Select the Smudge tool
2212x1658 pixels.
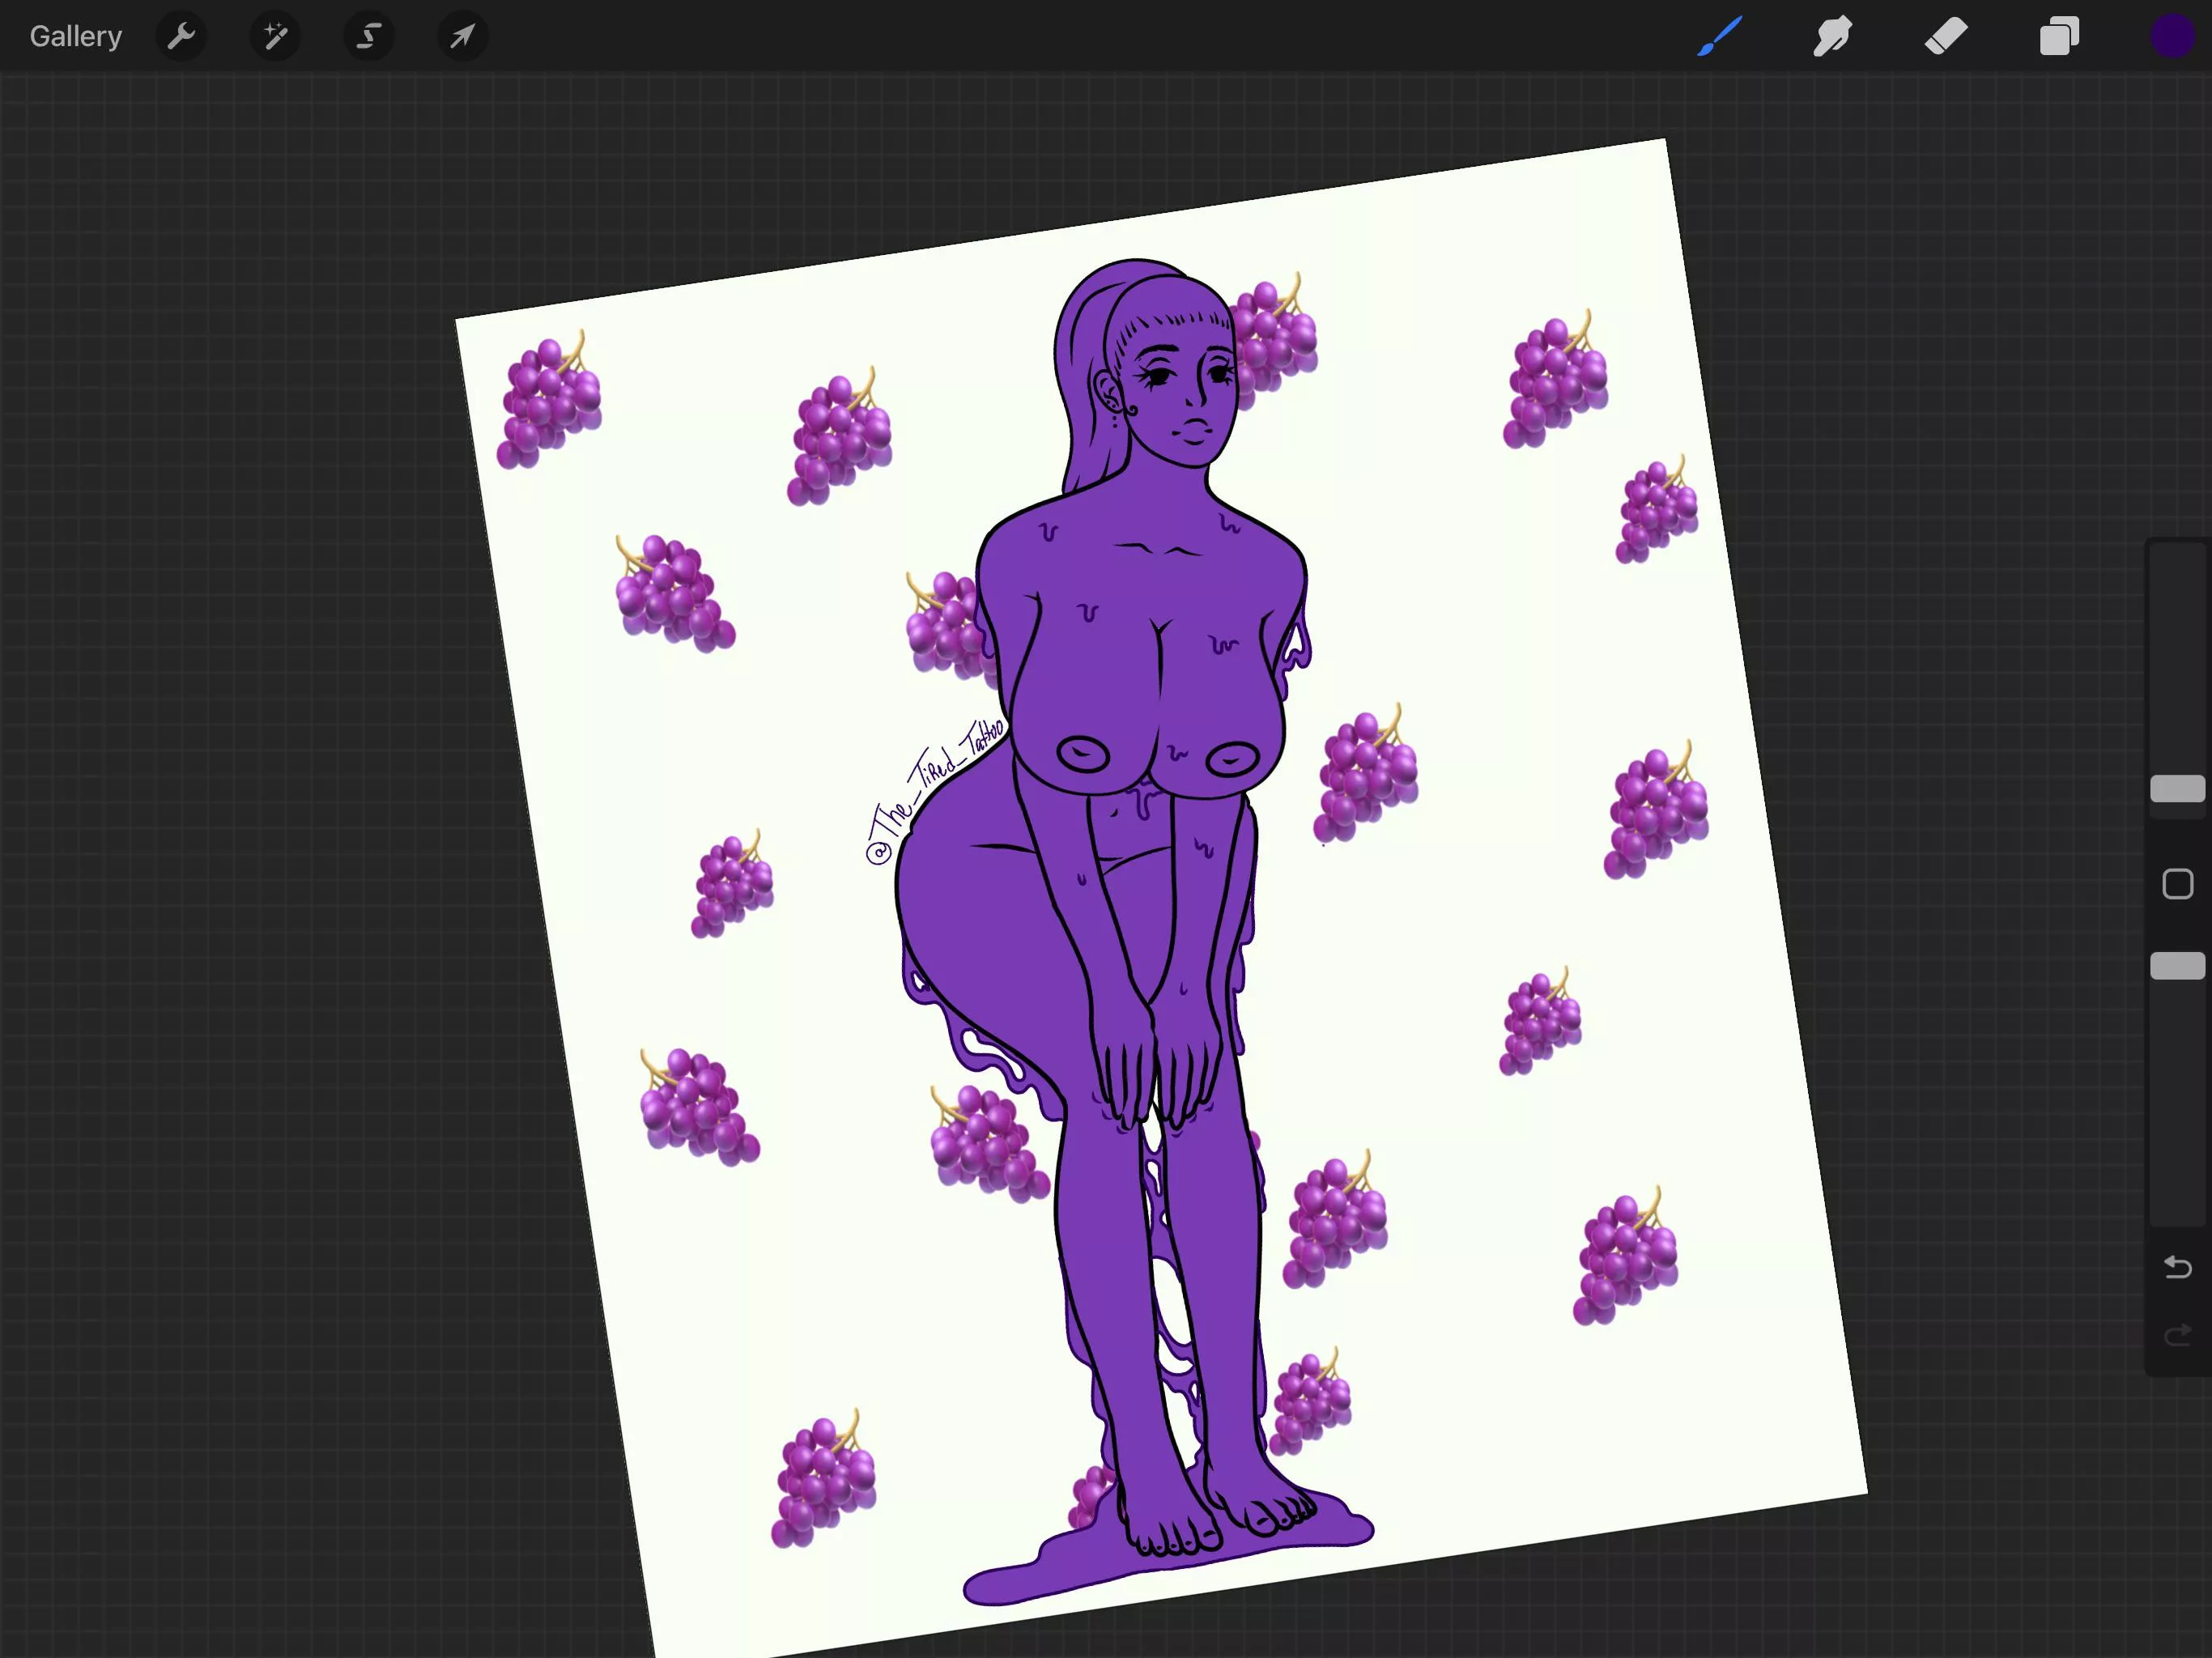(1831, 36)
